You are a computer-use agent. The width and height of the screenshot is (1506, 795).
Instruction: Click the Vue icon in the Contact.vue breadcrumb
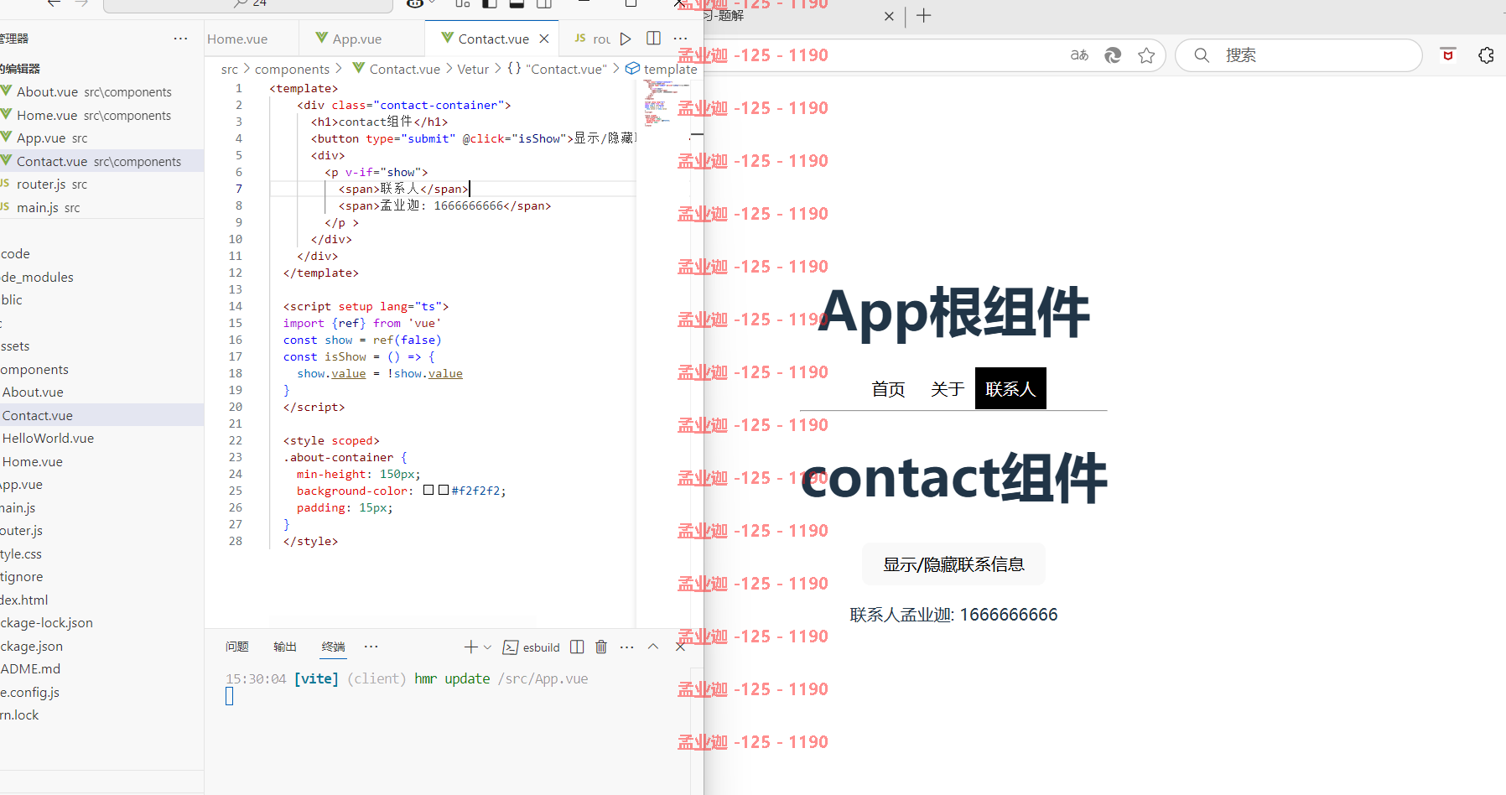tap(359, 68)
